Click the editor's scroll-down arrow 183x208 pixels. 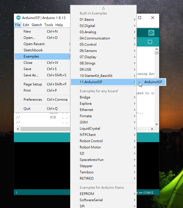click(157, 124)
